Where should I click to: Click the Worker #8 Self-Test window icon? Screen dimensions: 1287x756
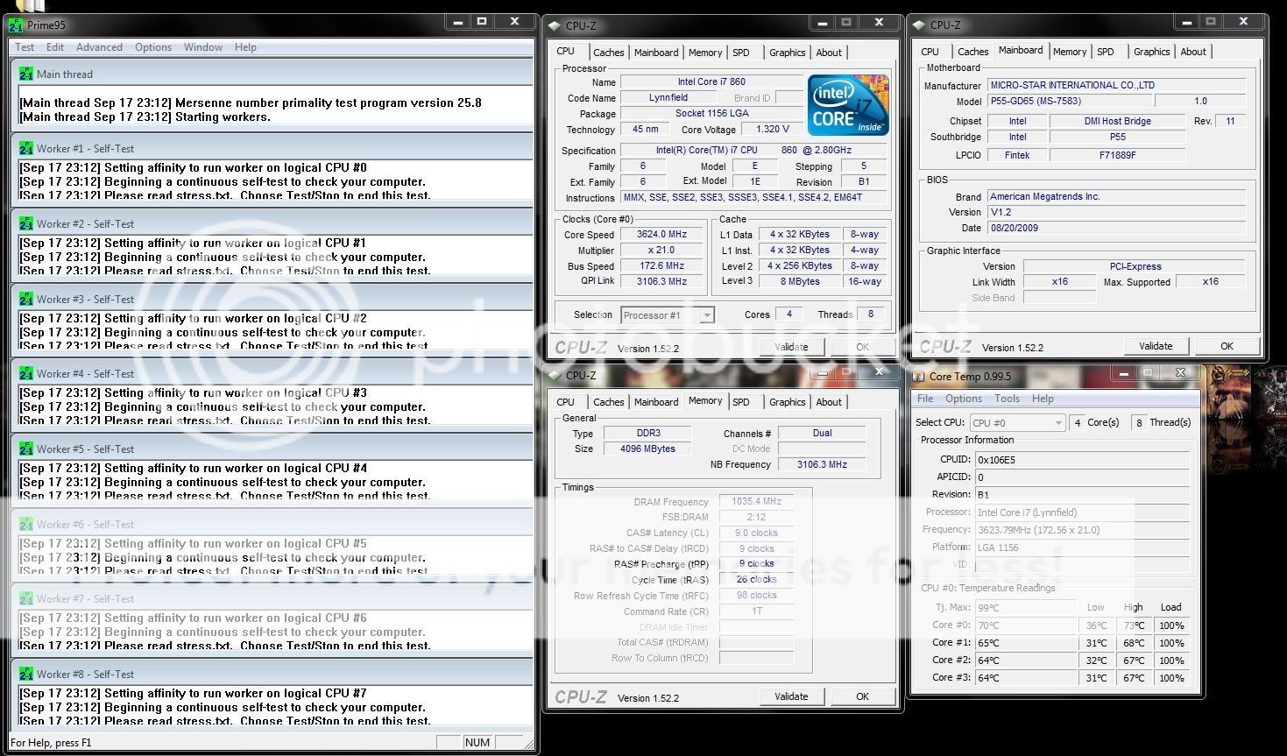(x=26, y=675)
